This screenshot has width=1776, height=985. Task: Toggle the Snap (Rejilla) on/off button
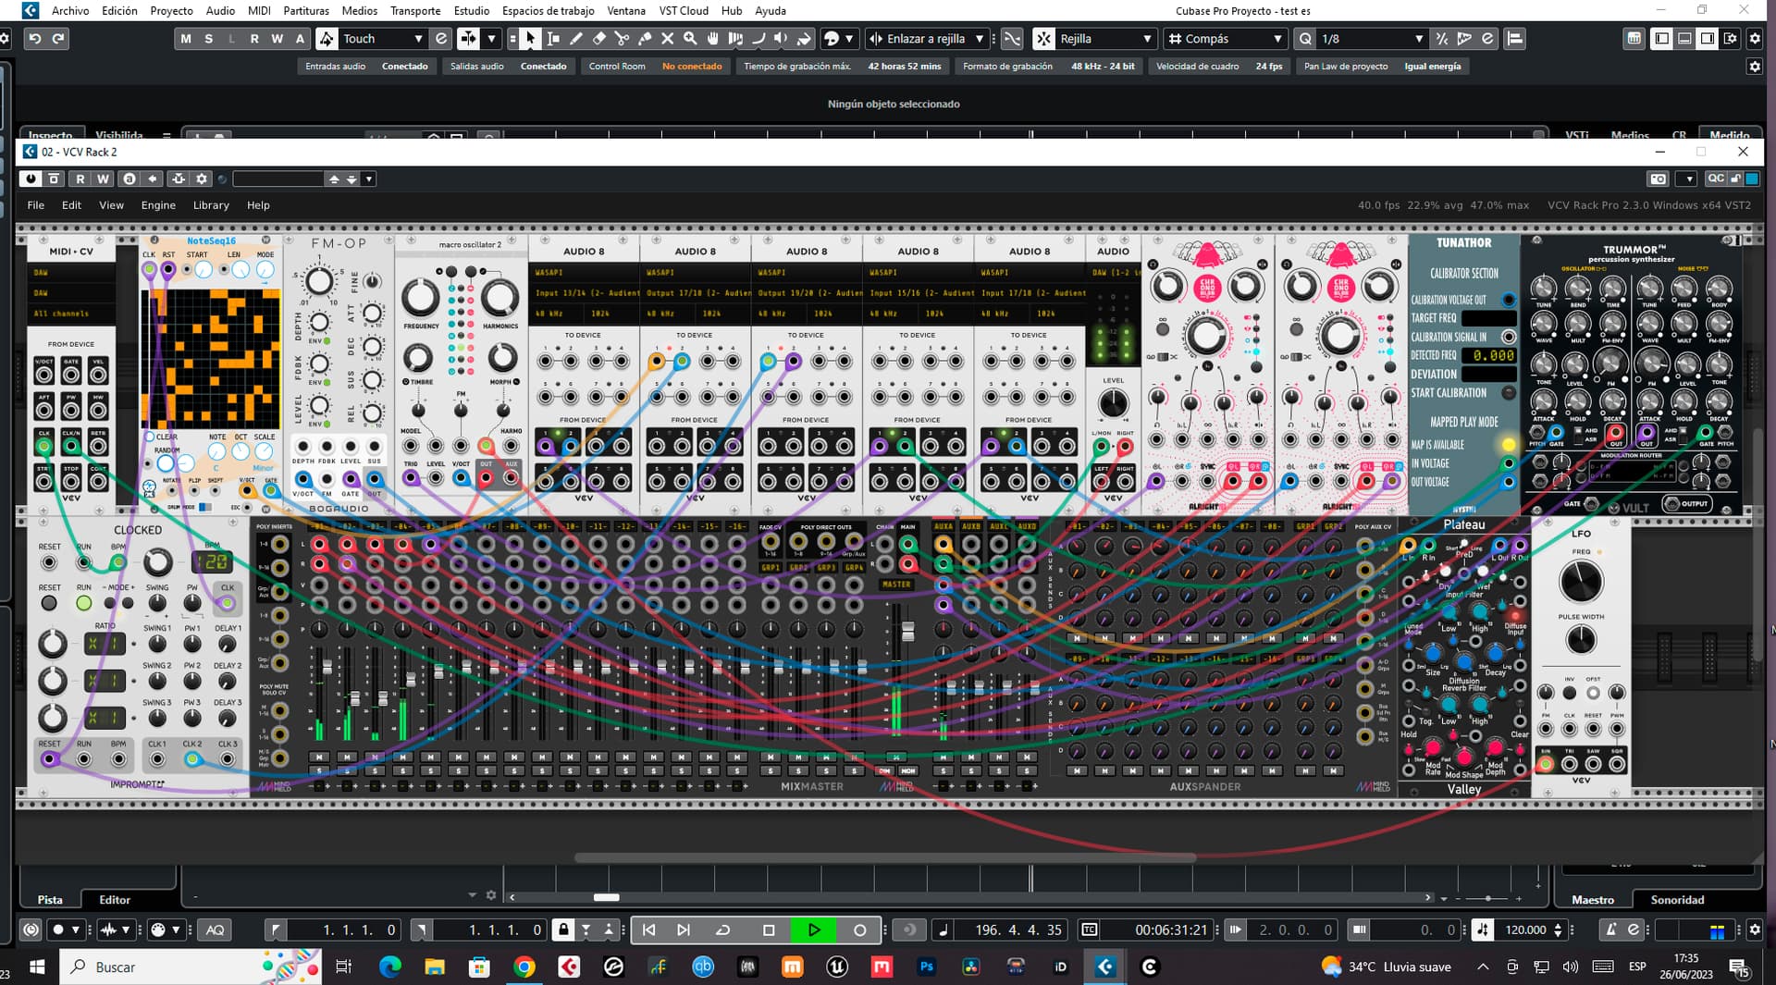(x=1043, y=39)
